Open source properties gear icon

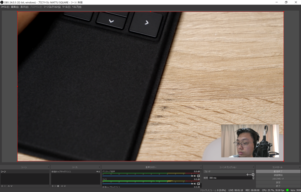pyautogui.click(x=58, y=186)
